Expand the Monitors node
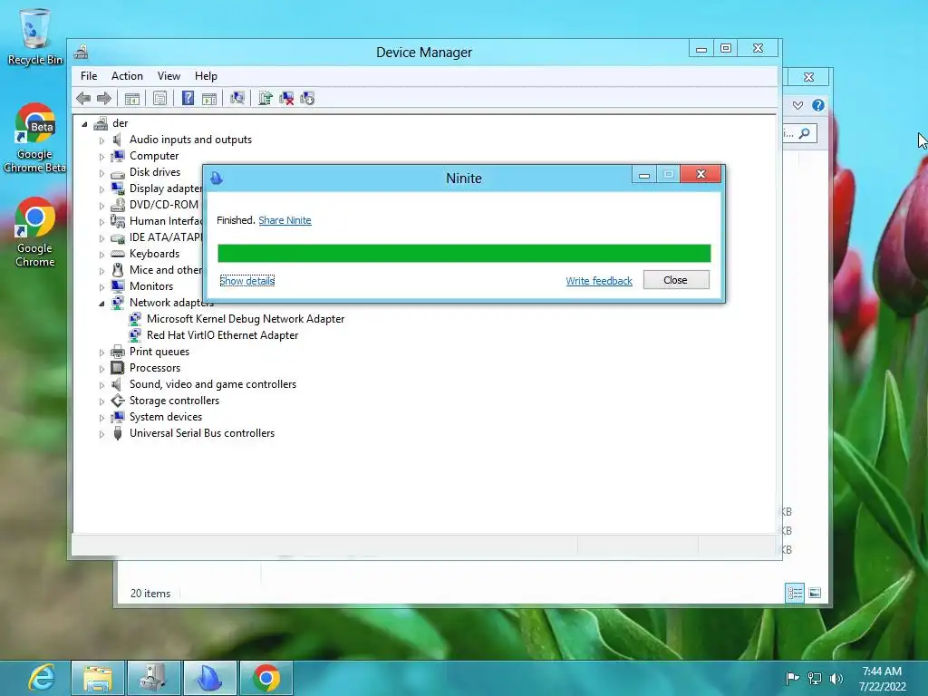Image resolution: width=928 pixels, height=696 pixels. (101, 287)
